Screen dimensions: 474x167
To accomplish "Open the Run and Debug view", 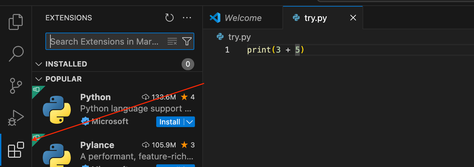I will (x=16, y=117).
